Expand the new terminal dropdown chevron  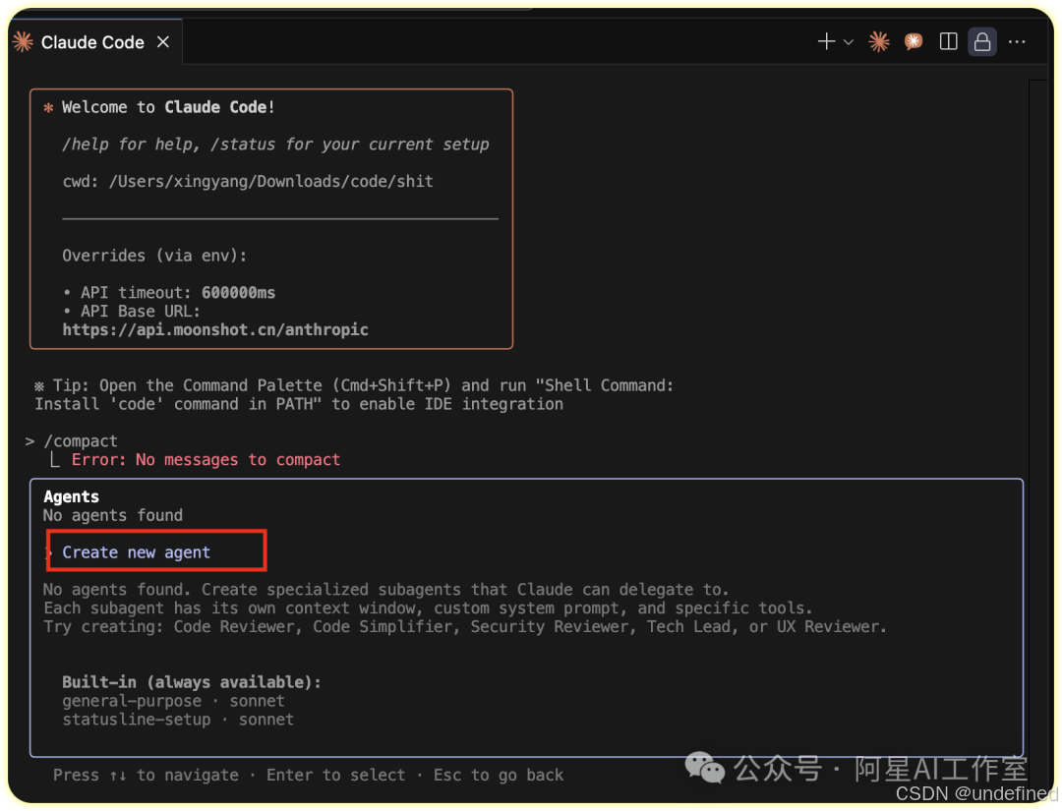[x=848, y=42]
